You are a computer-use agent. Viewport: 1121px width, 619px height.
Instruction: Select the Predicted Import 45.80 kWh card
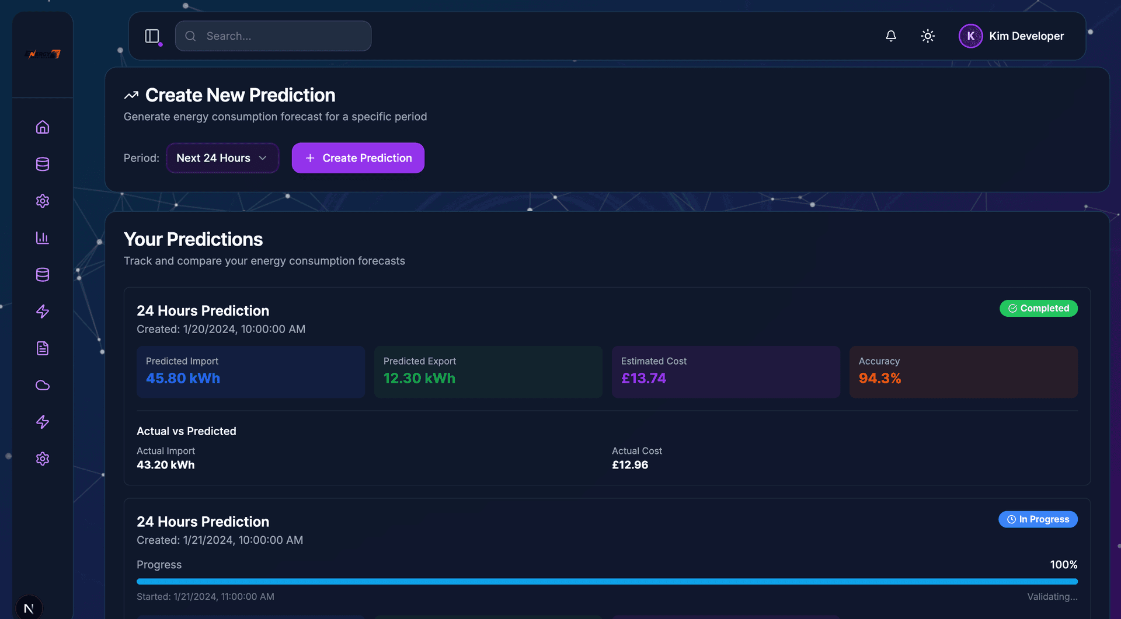250,372
